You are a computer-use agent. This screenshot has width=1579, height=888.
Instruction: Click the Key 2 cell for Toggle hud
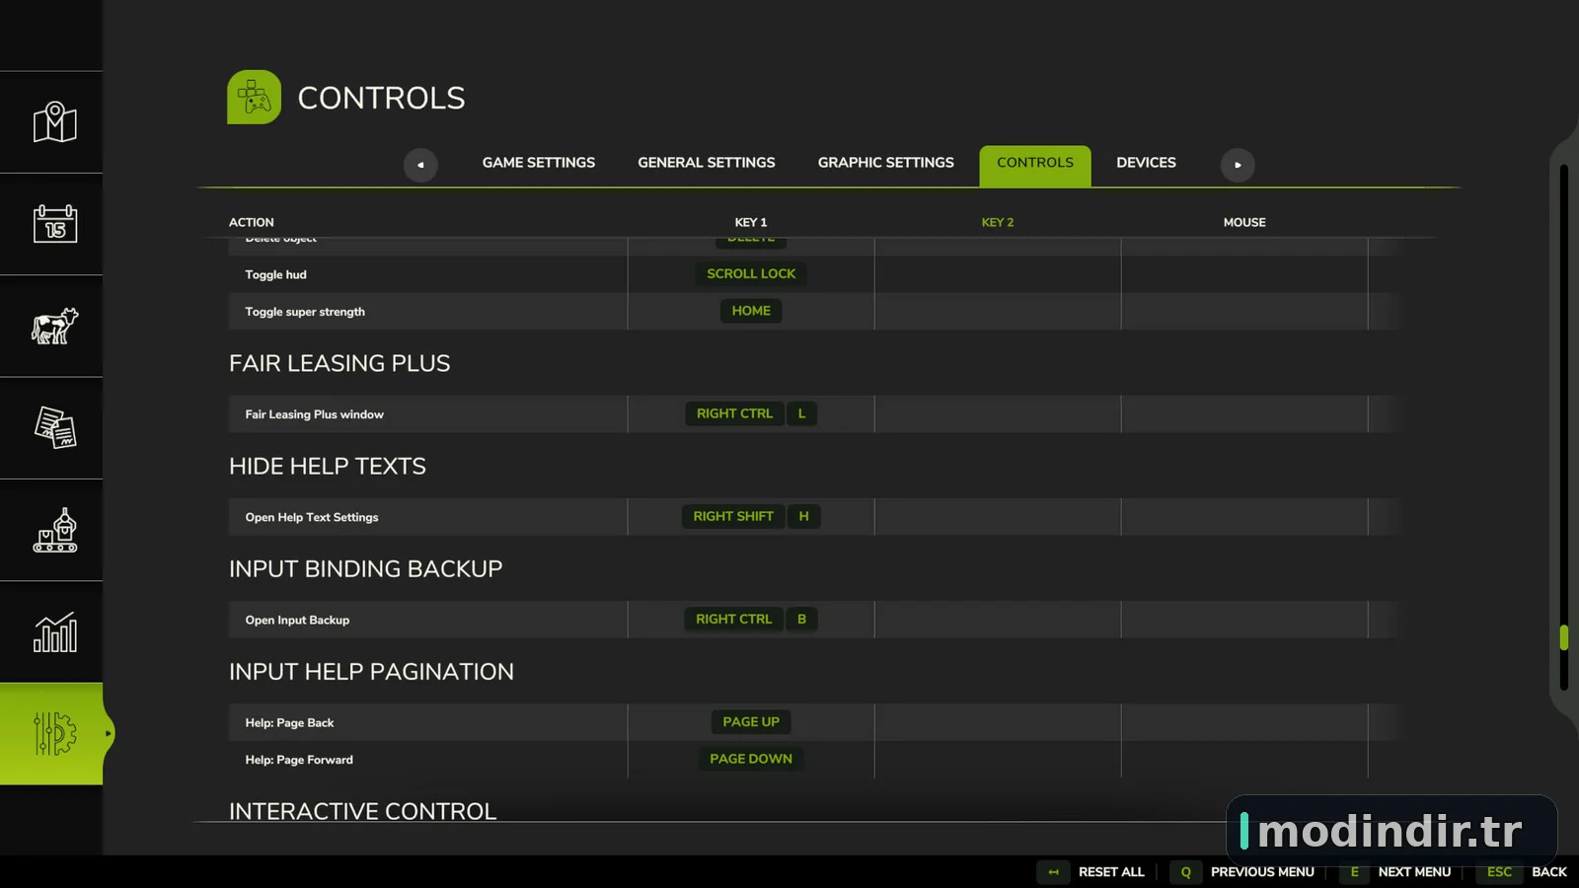998,274
